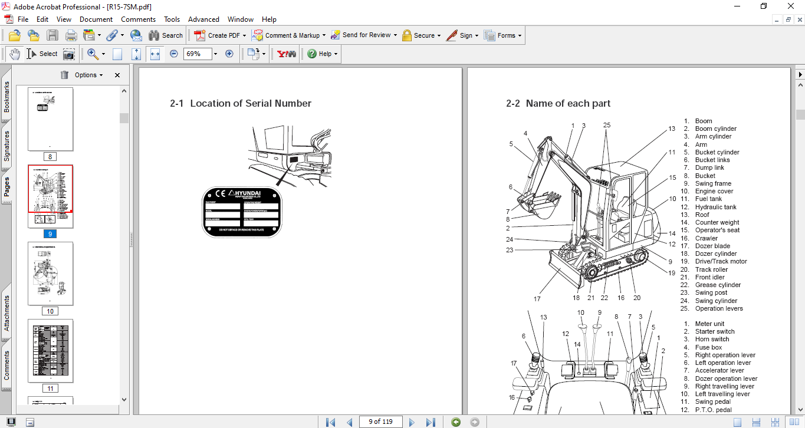Click the Fit Width icon
The image size is (805, 428).
[x=155, y=54]
